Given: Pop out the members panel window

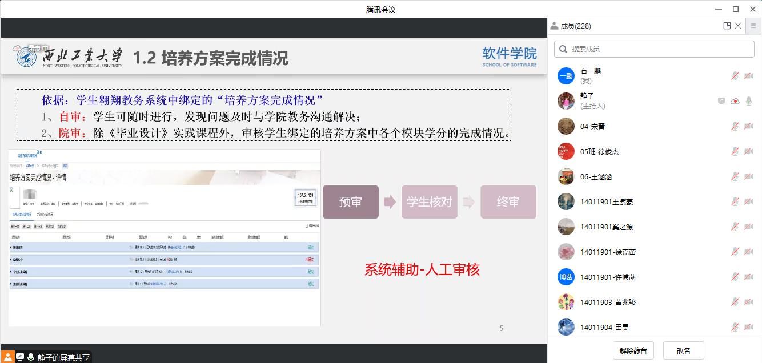Looking at the screenshot, I should click(727, 26).
